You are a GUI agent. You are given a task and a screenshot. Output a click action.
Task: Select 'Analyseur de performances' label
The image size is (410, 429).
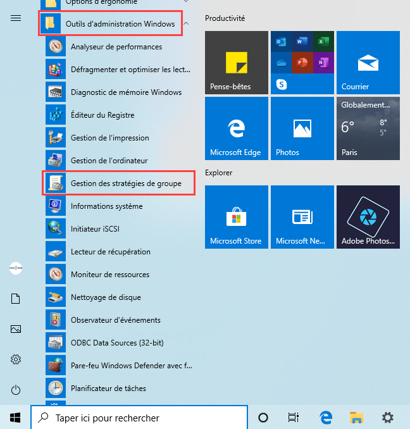116,47
